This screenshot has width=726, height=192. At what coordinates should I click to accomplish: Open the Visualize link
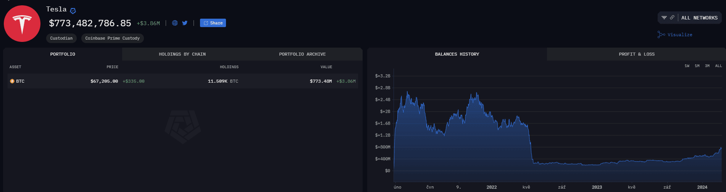click(680, 35)
